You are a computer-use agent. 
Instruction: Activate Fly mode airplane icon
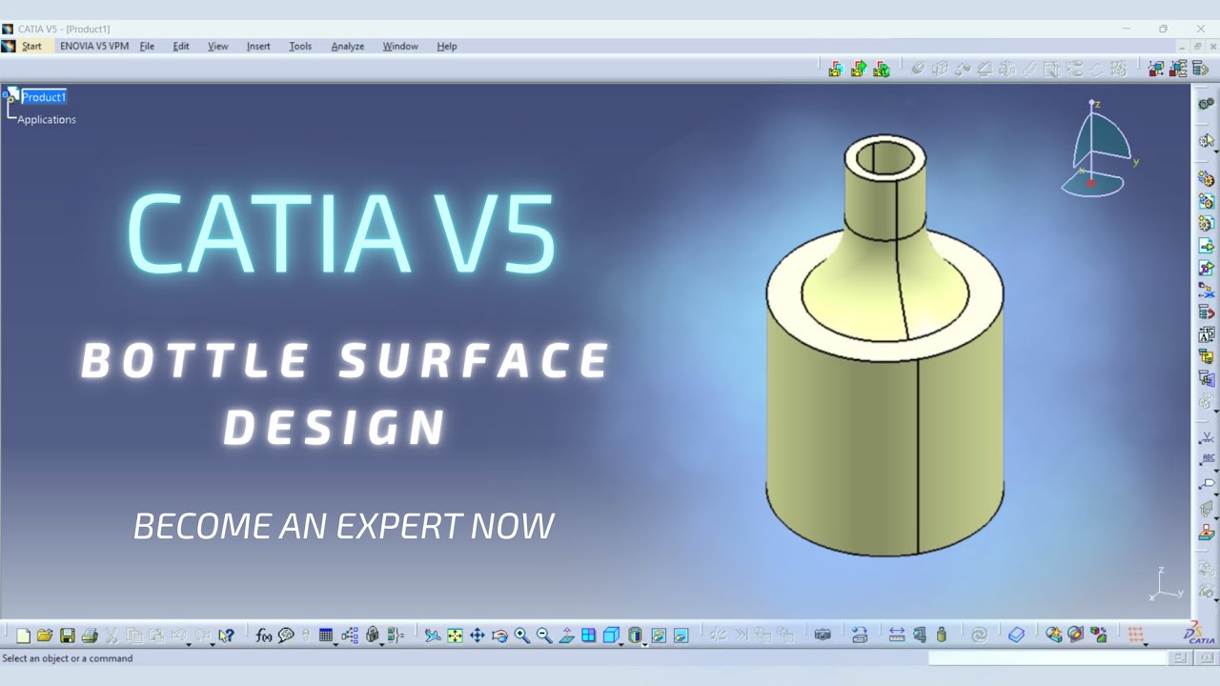(x=433, y=636)
